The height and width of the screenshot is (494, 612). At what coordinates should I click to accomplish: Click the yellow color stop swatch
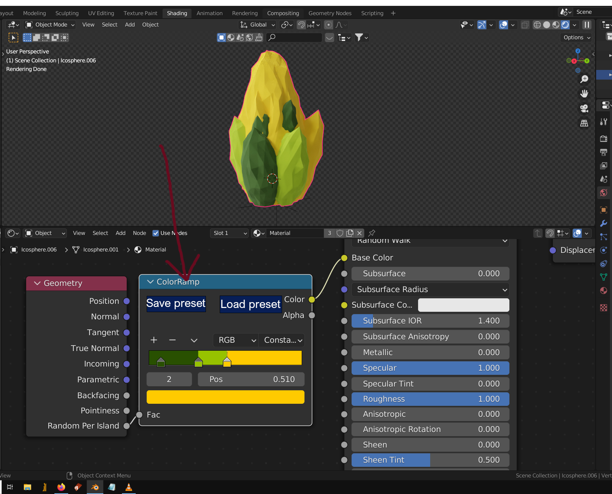coord(227,362)
